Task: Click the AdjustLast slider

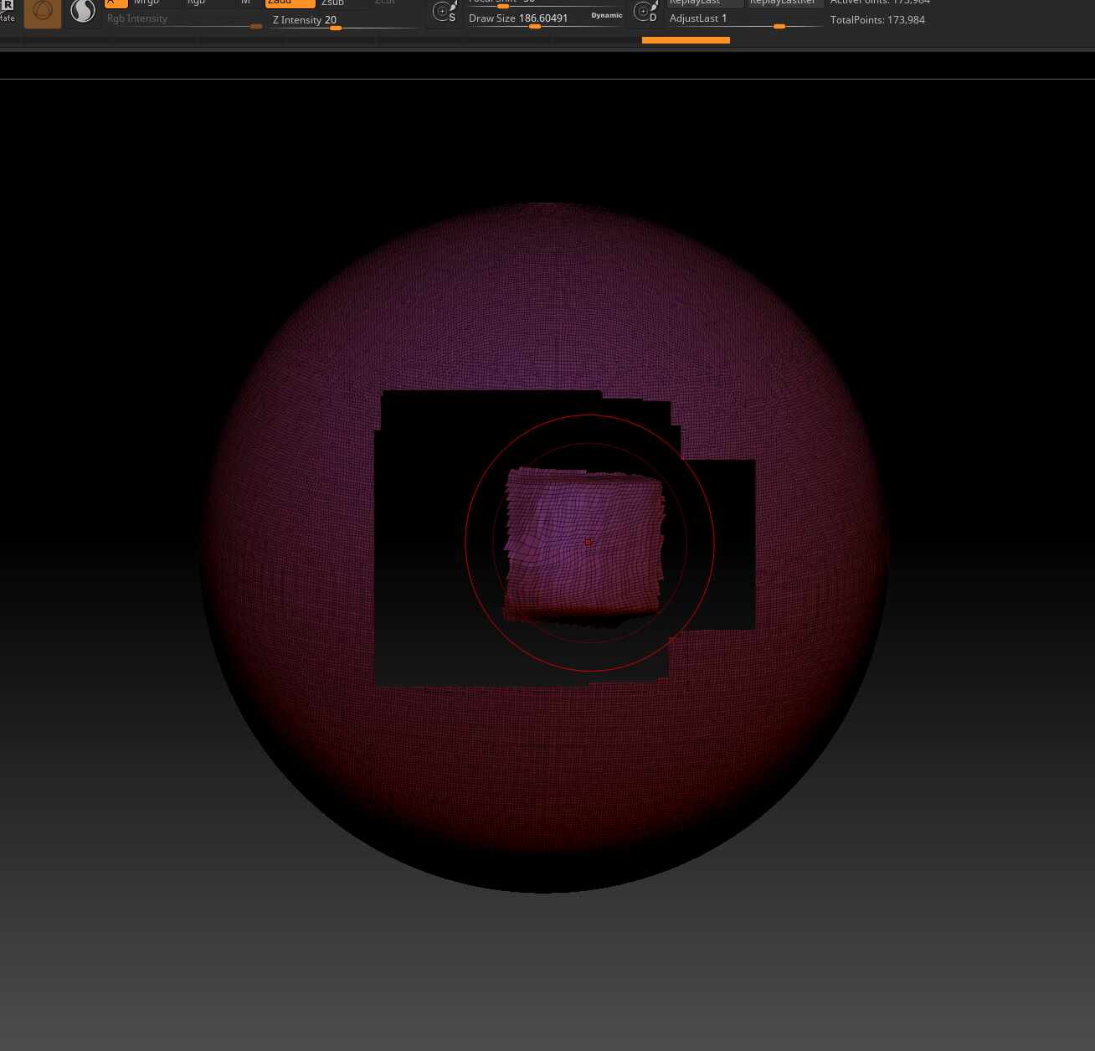Action: pos(745,19)
